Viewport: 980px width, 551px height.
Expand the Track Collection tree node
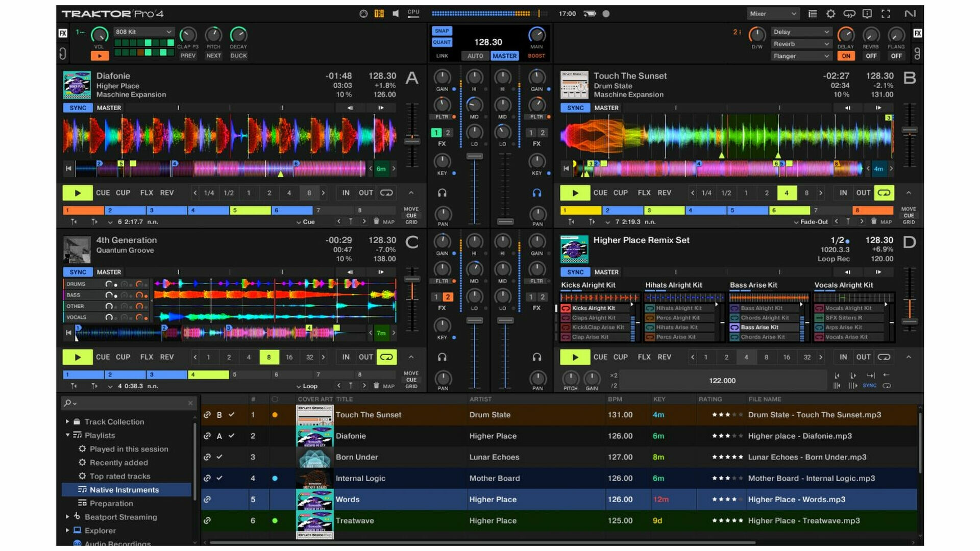point(67,421)
